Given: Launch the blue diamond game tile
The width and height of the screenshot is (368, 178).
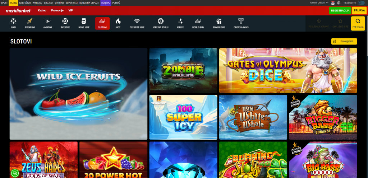Looking at the screenshot, I should [x=183, y=160].
